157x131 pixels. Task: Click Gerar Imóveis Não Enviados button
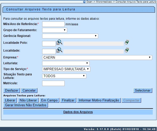tap(26, 105)
